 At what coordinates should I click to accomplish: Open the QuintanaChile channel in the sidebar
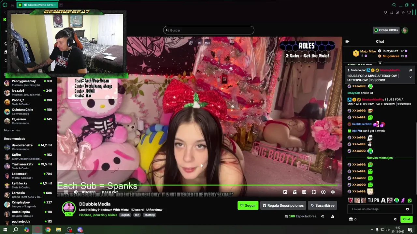point(28,111)
